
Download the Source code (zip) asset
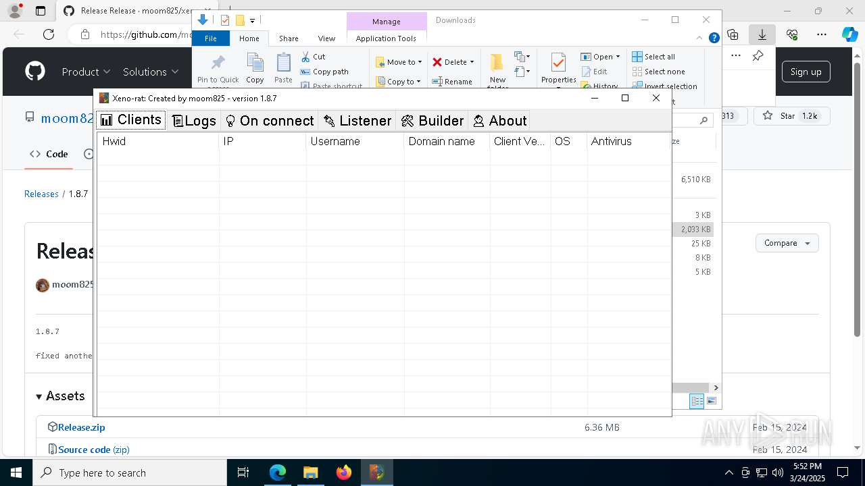coord(93,450)
